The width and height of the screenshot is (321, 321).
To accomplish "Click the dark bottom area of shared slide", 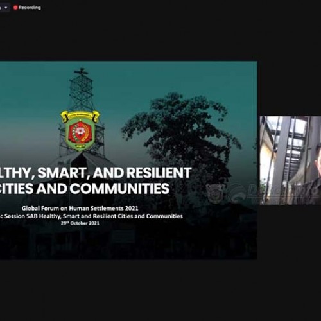I will (x=128, y=244).
